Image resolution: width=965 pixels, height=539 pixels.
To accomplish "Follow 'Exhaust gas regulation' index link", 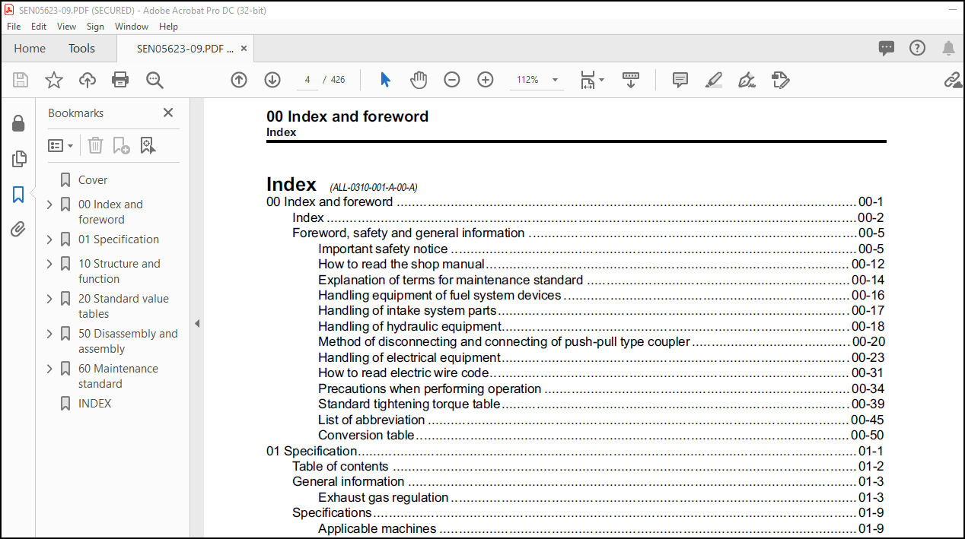I will (383, 498).
